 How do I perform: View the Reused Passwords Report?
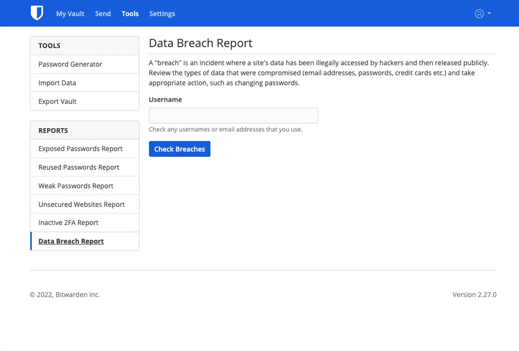[79, 167]
